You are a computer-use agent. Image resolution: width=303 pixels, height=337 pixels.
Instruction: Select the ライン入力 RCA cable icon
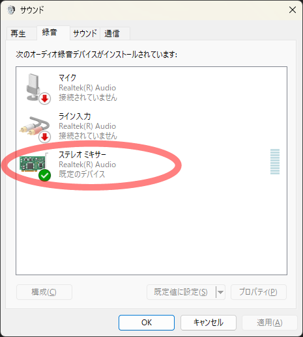coord(35,128)
